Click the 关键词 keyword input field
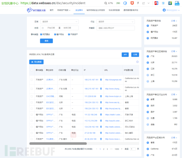182x158 pixels. [116, 28]
